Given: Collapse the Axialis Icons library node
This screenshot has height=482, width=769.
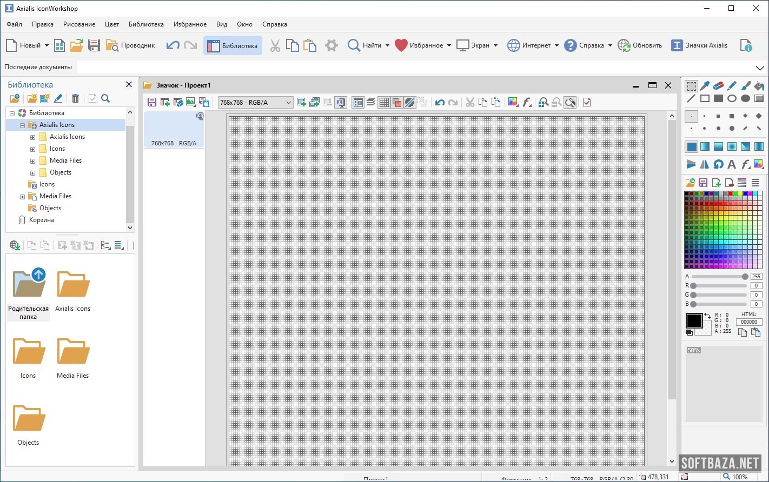Looking at the screenshot, I should coord(22,125).
